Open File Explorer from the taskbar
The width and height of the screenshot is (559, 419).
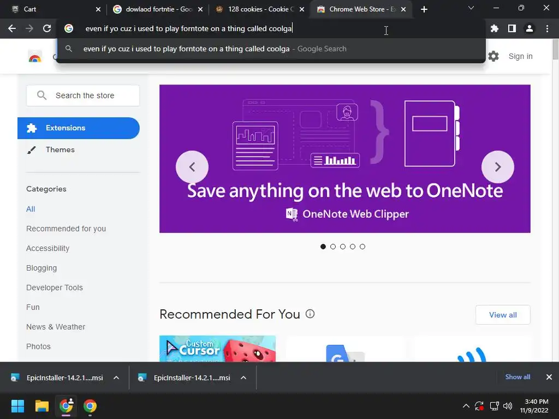pyautogui.click(x=41, y=406)
